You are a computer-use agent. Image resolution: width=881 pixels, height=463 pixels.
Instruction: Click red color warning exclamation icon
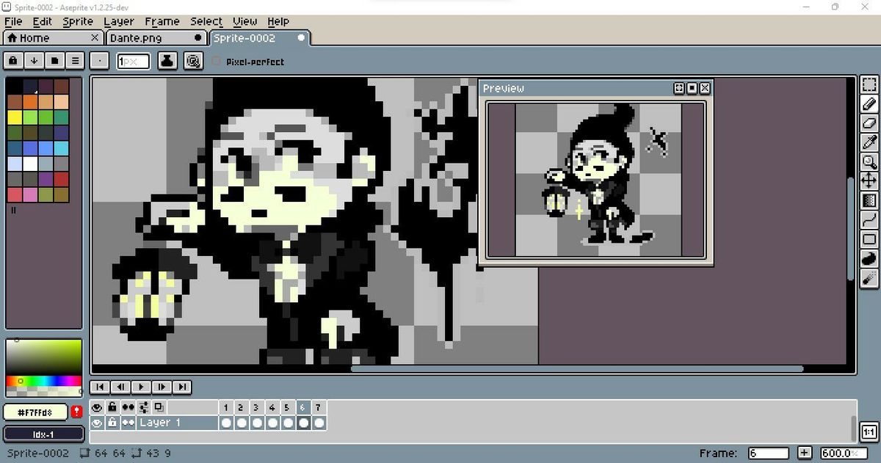(76, 412)
